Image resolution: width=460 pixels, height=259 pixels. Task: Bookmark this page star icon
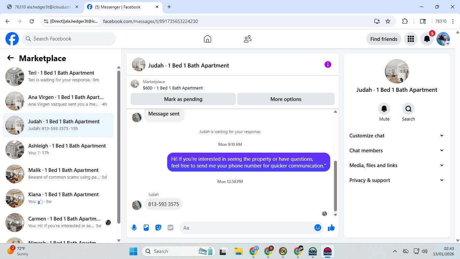(x=388, y=21)
